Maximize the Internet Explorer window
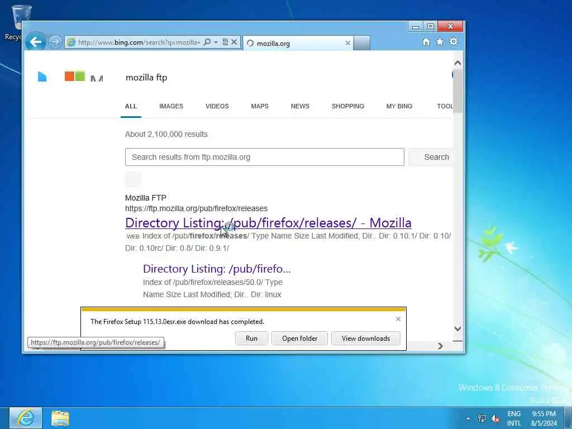This screenshot has width=572, height=429. (430, 26)
